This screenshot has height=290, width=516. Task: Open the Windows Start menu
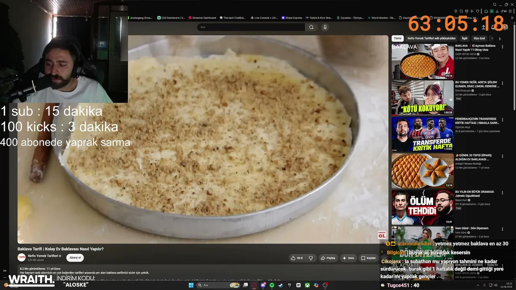point(191,285)
